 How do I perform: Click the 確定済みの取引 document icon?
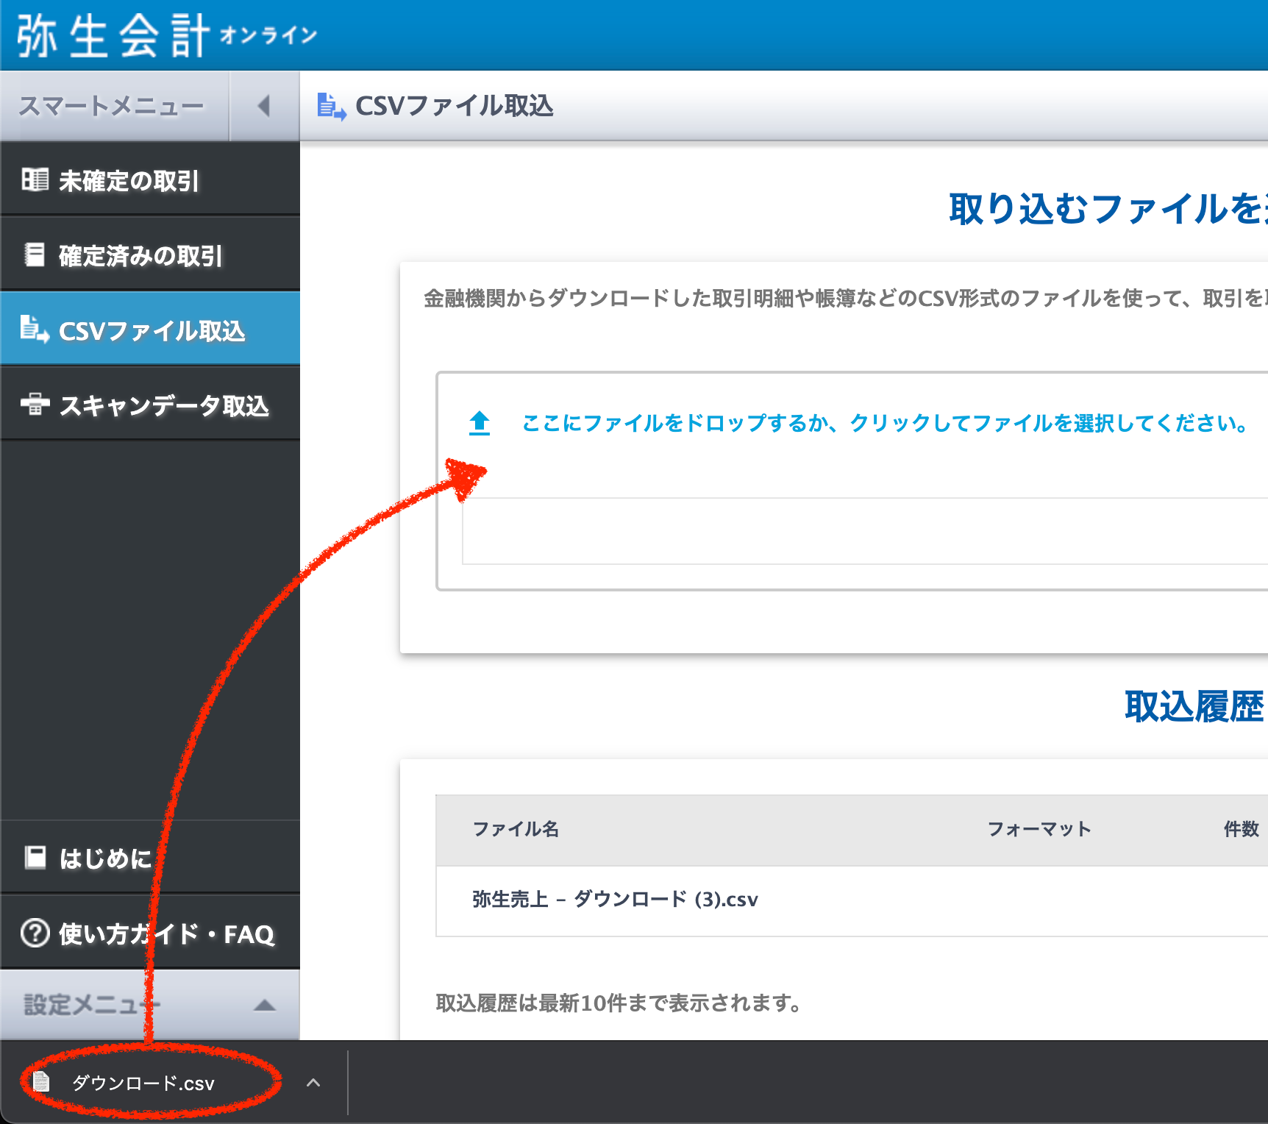coord(35,255)
